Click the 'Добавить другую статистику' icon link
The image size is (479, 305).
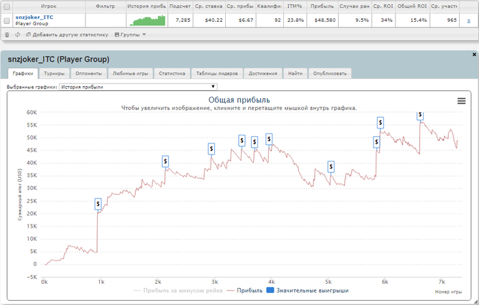pyautogui.click(x=67, y=35)
